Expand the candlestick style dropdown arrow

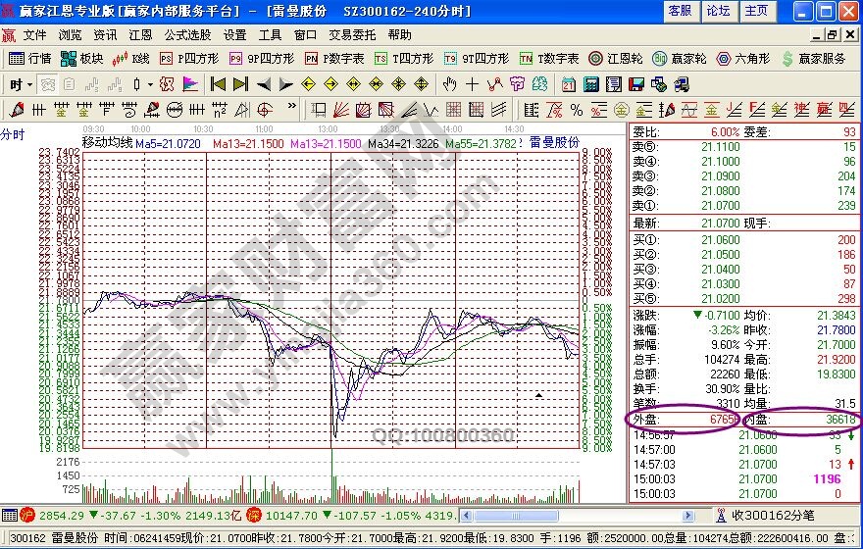click(x=150, y=84)
